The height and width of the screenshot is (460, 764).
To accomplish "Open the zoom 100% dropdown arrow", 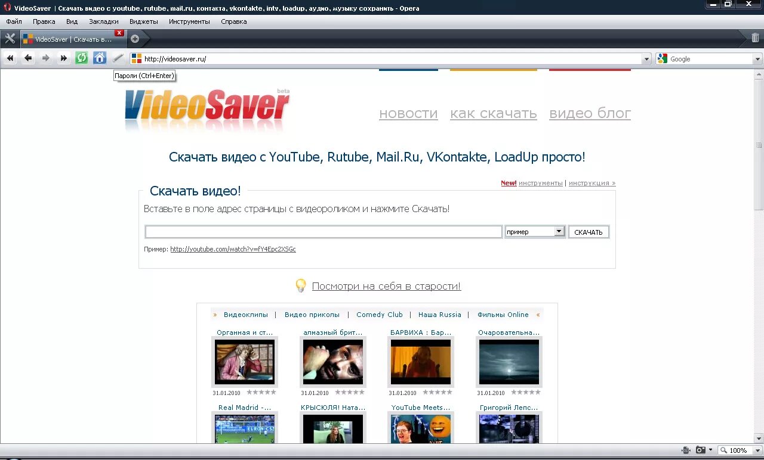I will click(756, 450).
